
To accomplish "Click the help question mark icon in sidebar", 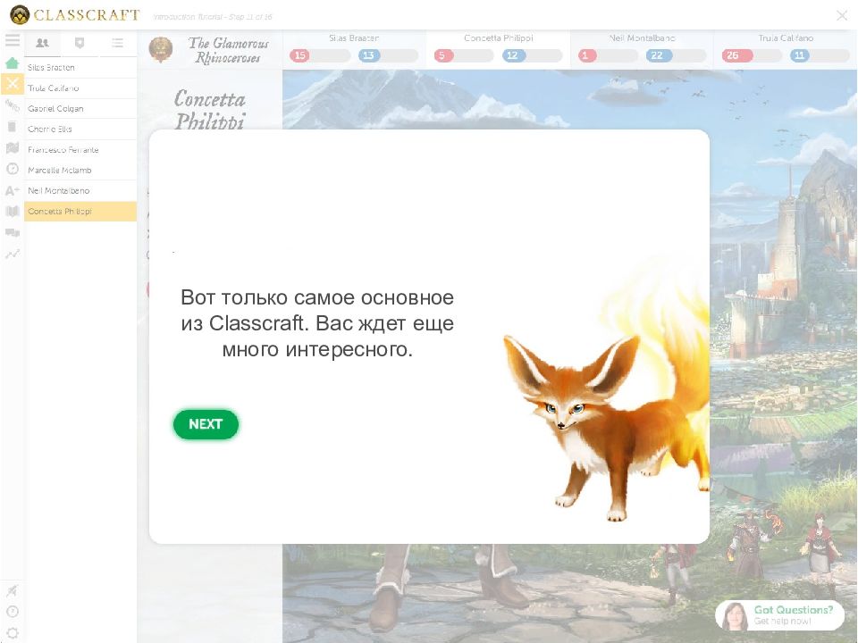I will click(x=13, y=612).
